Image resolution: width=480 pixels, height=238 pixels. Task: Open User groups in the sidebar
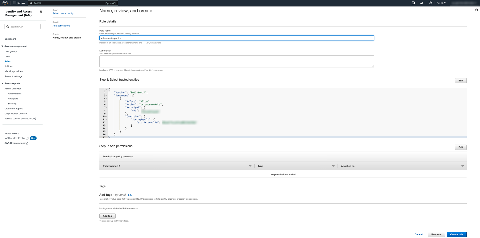(11, 51)
